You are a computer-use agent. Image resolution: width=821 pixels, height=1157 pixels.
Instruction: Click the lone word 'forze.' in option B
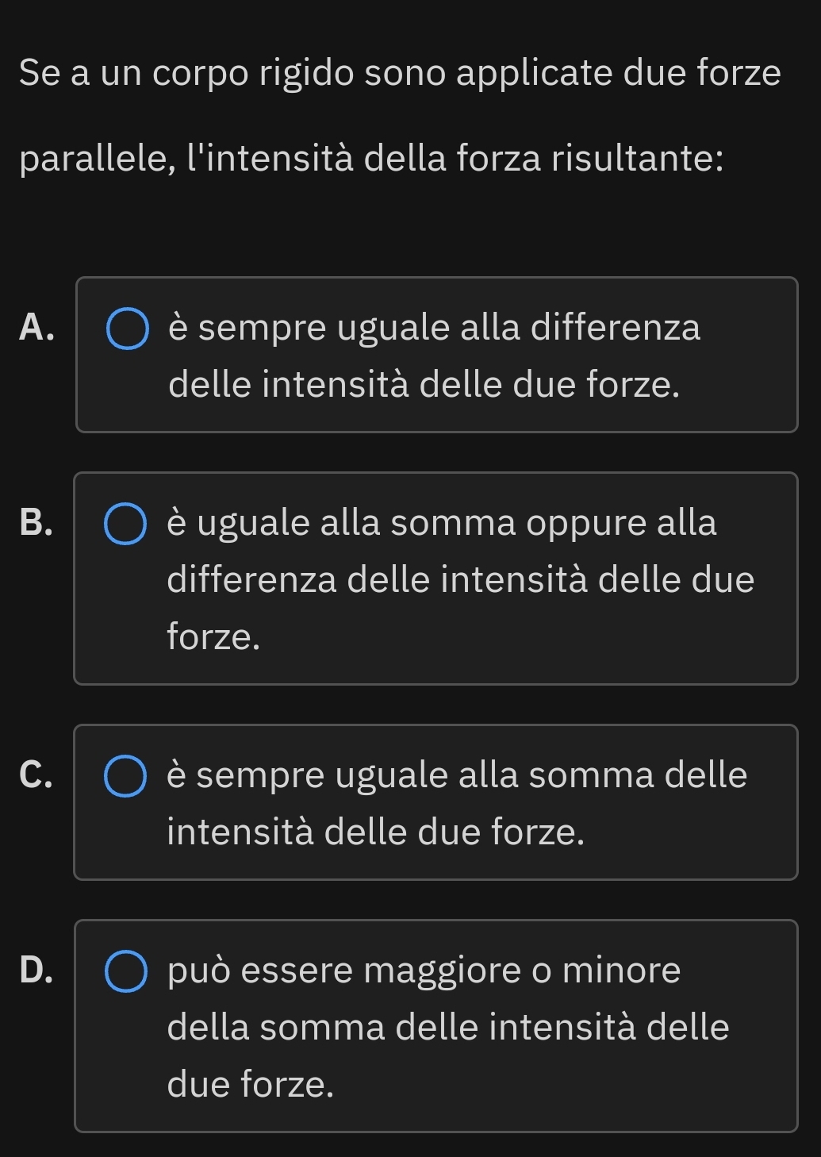pyautogui.click(x=213, y=636)
